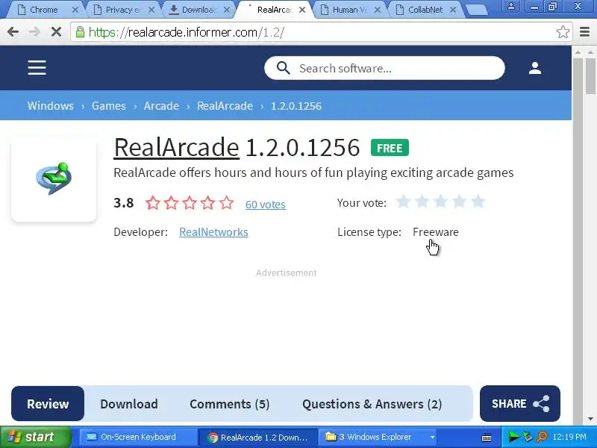Open the RealArcade title link

click(177, 147)
